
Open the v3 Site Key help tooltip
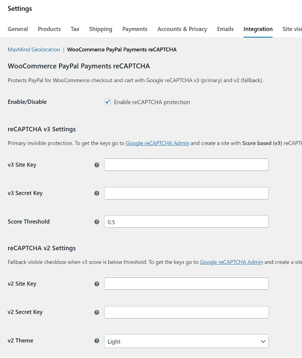96,165
